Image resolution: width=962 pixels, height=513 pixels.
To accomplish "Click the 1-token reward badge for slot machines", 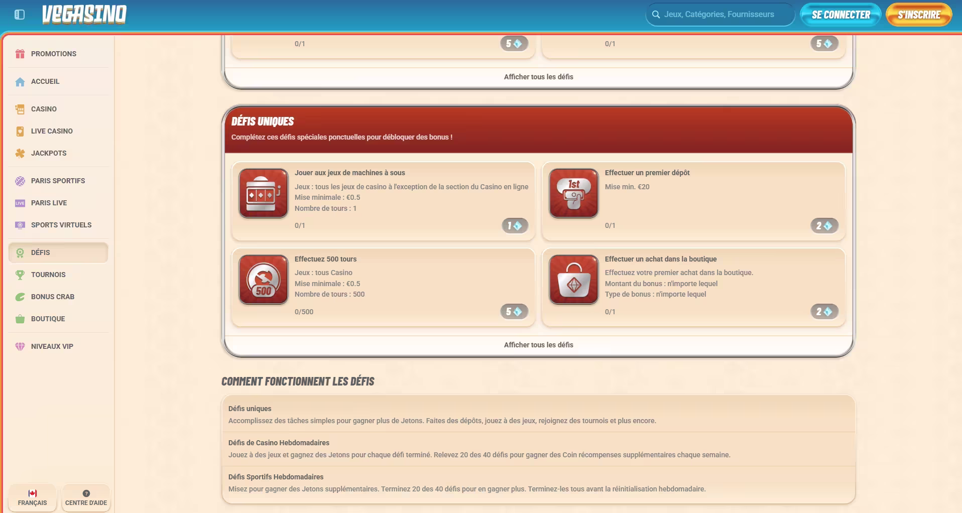I will pos(515,225).
